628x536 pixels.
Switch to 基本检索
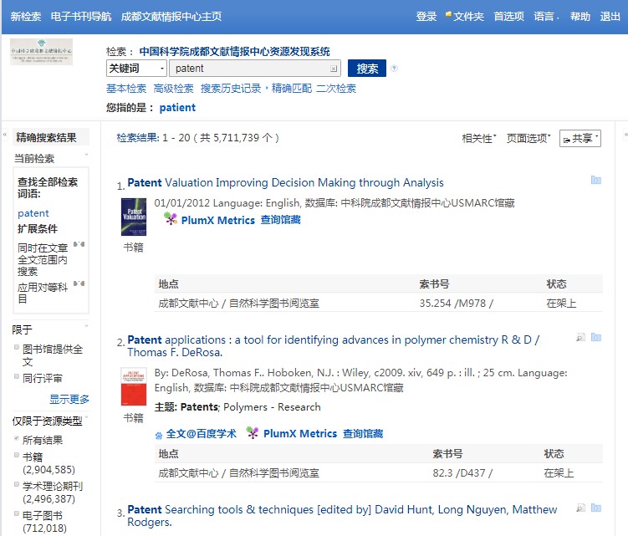point(126,88)
